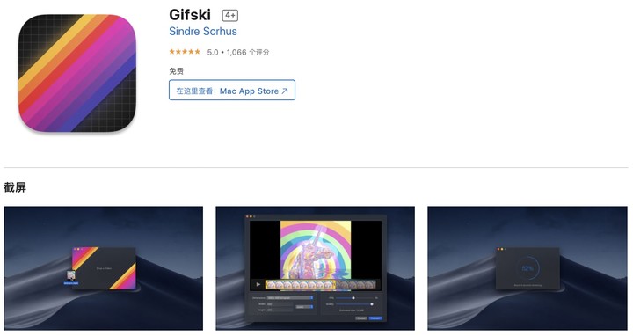Click the 4+ age rating badge

pyautogui.click(x=230, y=15)
